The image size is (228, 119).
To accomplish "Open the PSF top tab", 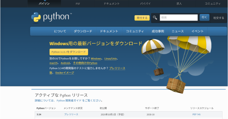I will point(78,4).
